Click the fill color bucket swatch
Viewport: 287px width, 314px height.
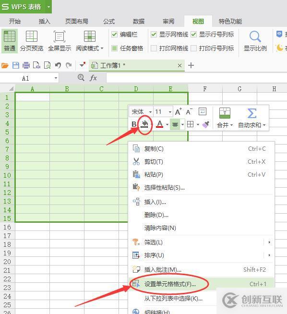[x=144, y=124]
